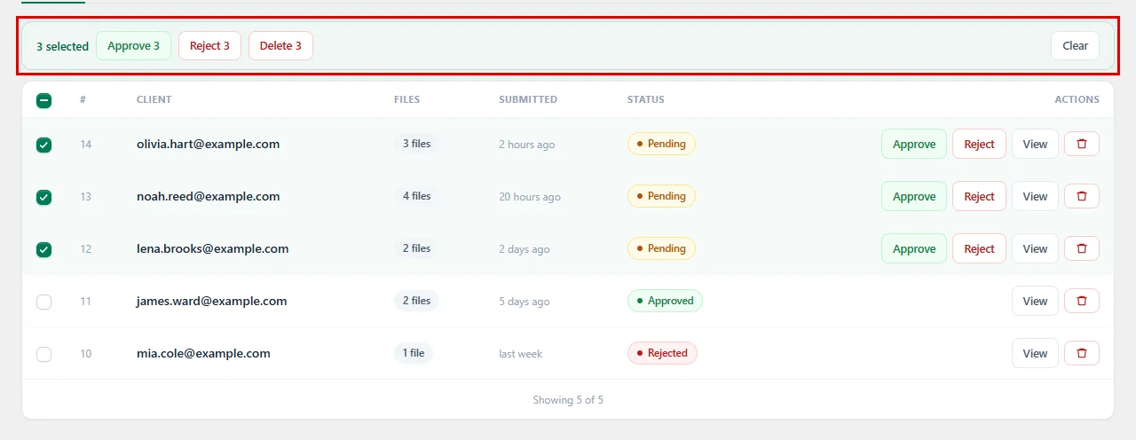Click Pending status of noah.reed row
The height and width of the screenshot is (440, 1136).
(x=661, y=196)
